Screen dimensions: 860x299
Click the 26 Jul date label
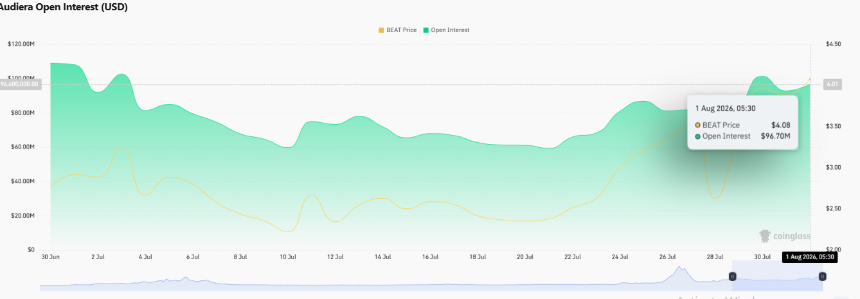point(667,257)
